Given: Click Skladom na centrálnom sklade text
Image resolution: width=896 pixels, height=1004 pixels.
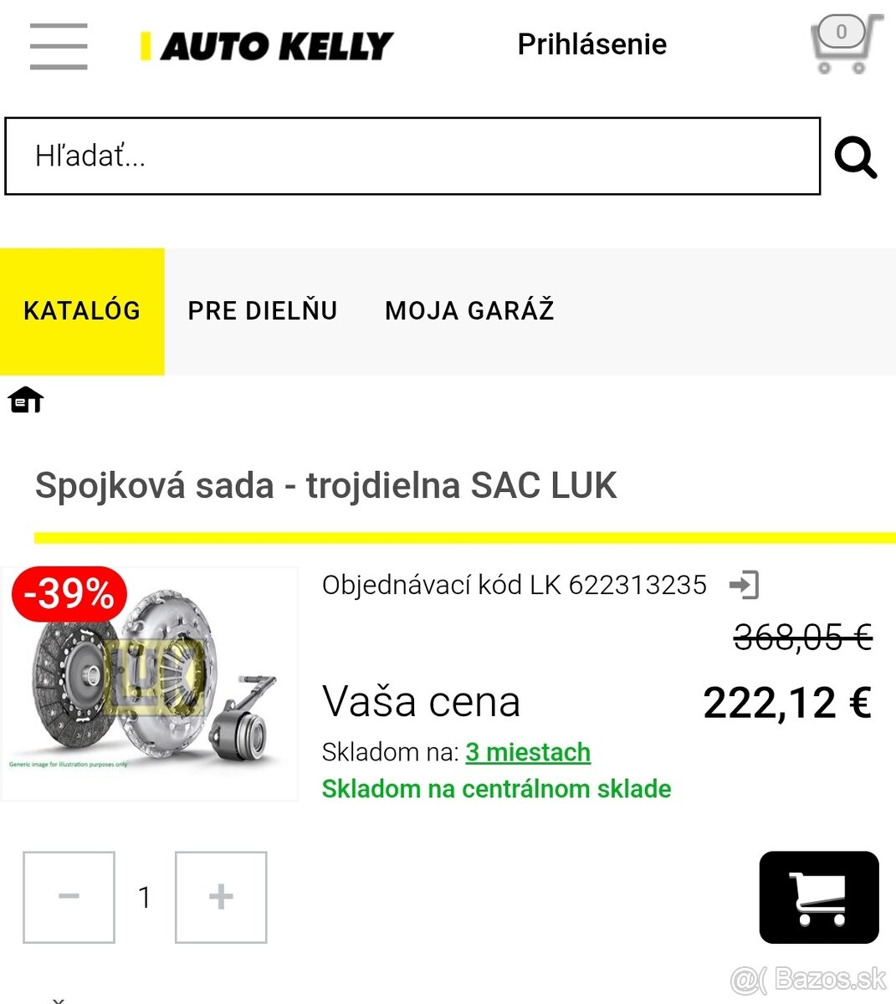Looking at the screenshot, I should point(496,788).
